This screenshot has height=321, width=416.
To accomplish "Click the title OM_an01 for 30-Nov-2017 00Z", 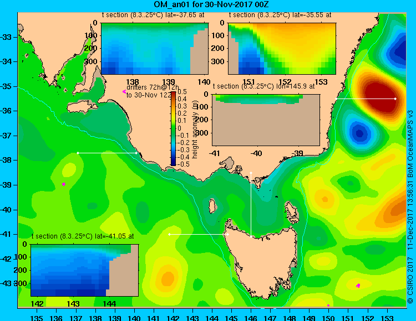I will (211, 4).
